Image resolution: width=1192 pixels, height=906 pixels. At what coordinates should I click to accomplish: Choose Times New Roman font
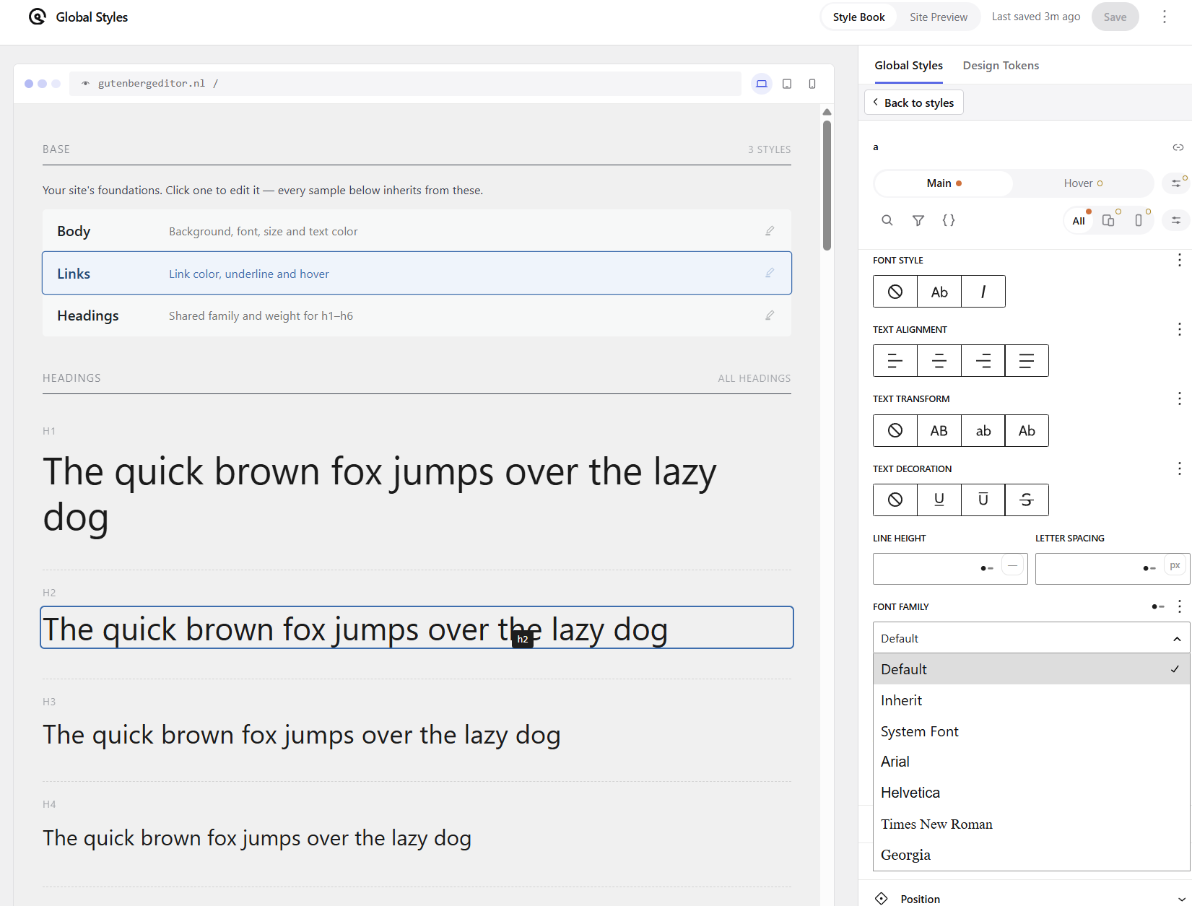click(1032, 824)
